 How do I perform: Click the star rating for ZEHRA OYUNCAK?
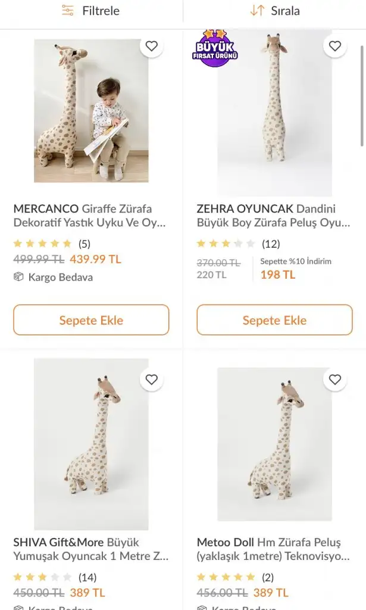tap(226, 244)
